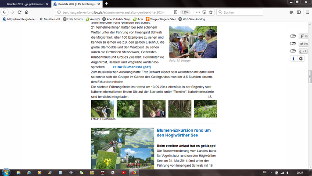Click the DE language indicator
The image size is (312, 176).
[x=265, y=172]
